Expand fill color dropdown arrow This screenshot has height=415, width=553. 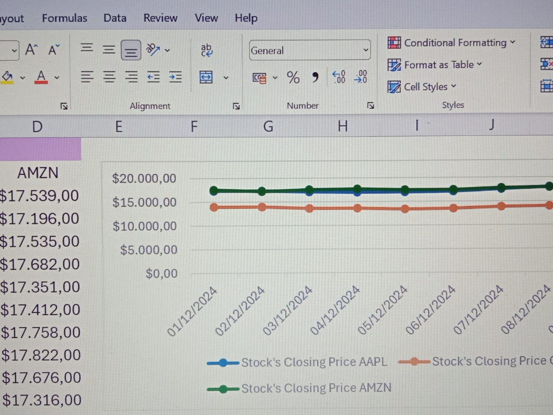coord(23,77)
